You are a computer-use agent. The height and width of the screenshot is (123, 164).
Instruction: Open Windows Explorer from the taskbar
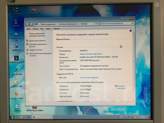22,117
